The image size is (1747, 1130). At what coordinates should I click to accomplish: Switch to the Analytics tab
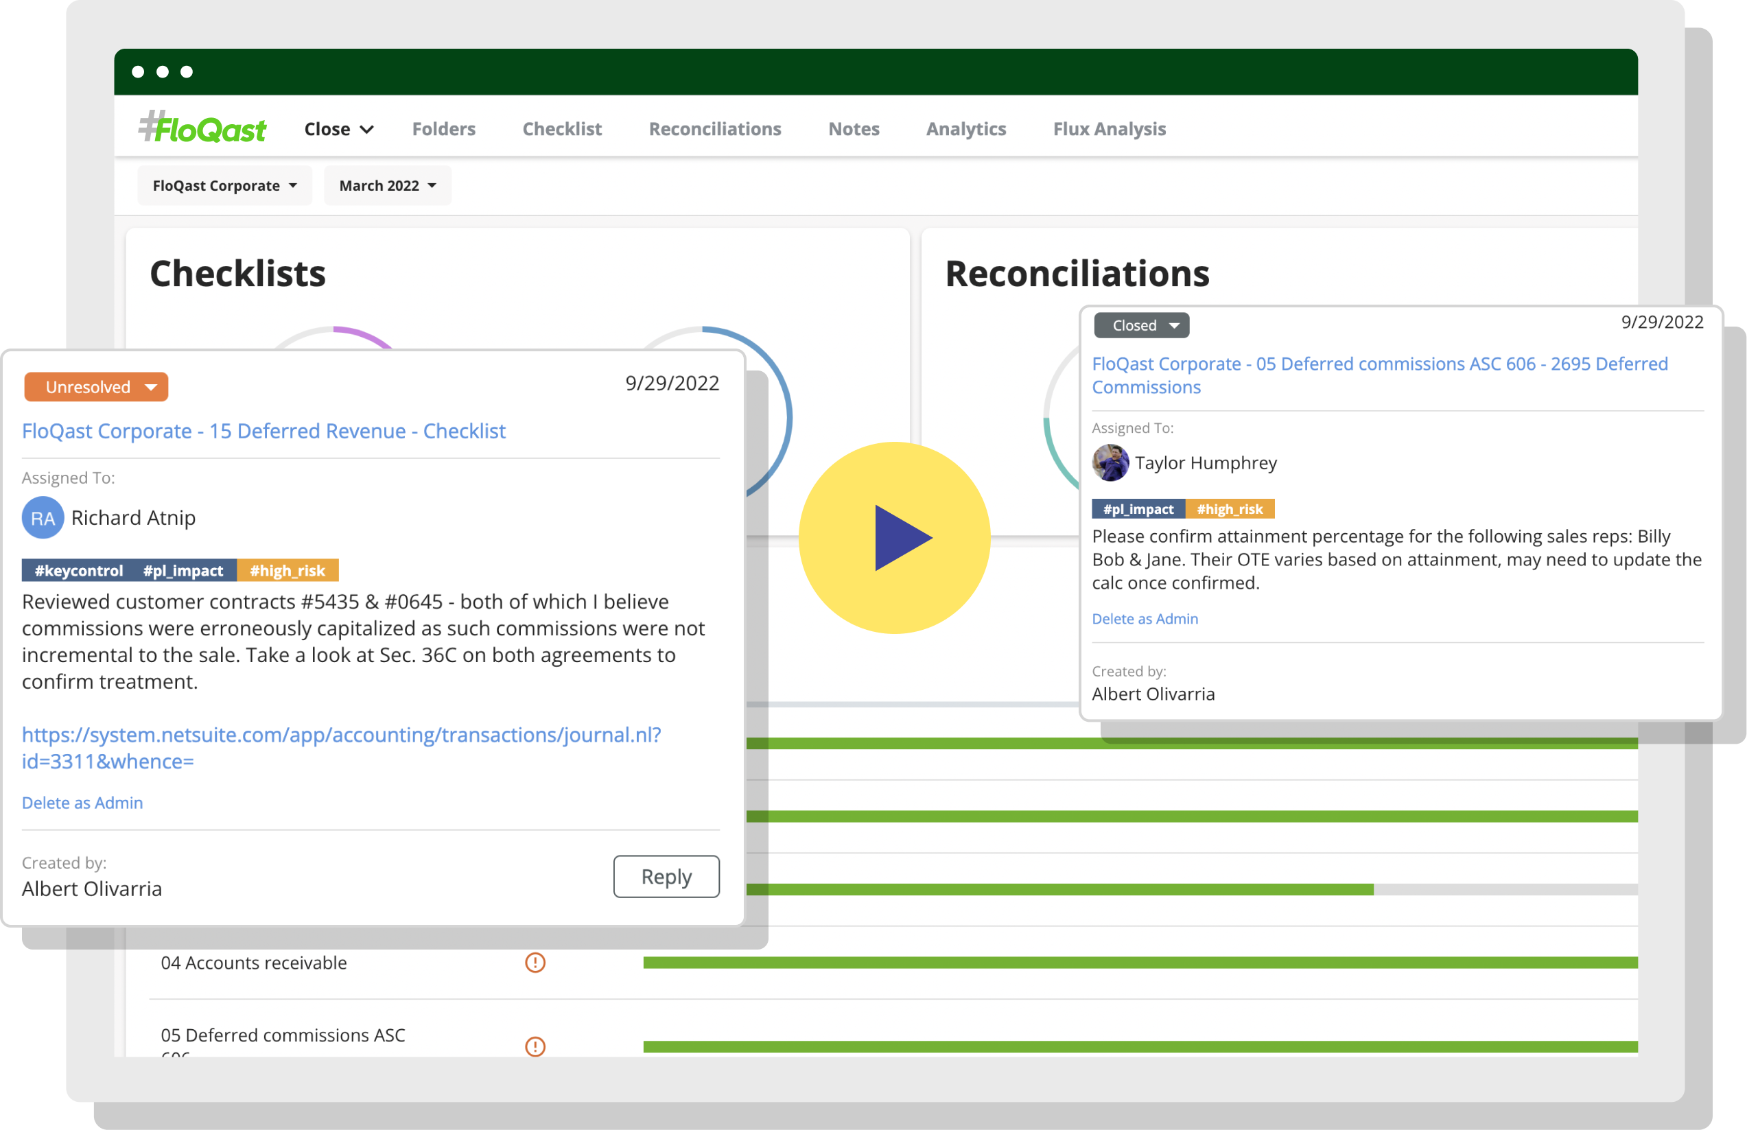[965, 129]
